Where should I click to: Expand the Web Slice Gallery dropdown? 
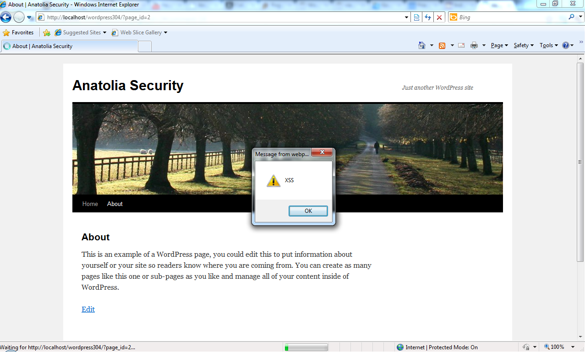tap(165, 32)
